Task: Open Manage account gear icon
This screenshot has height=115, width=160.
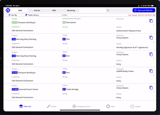Action: (74, 106)
